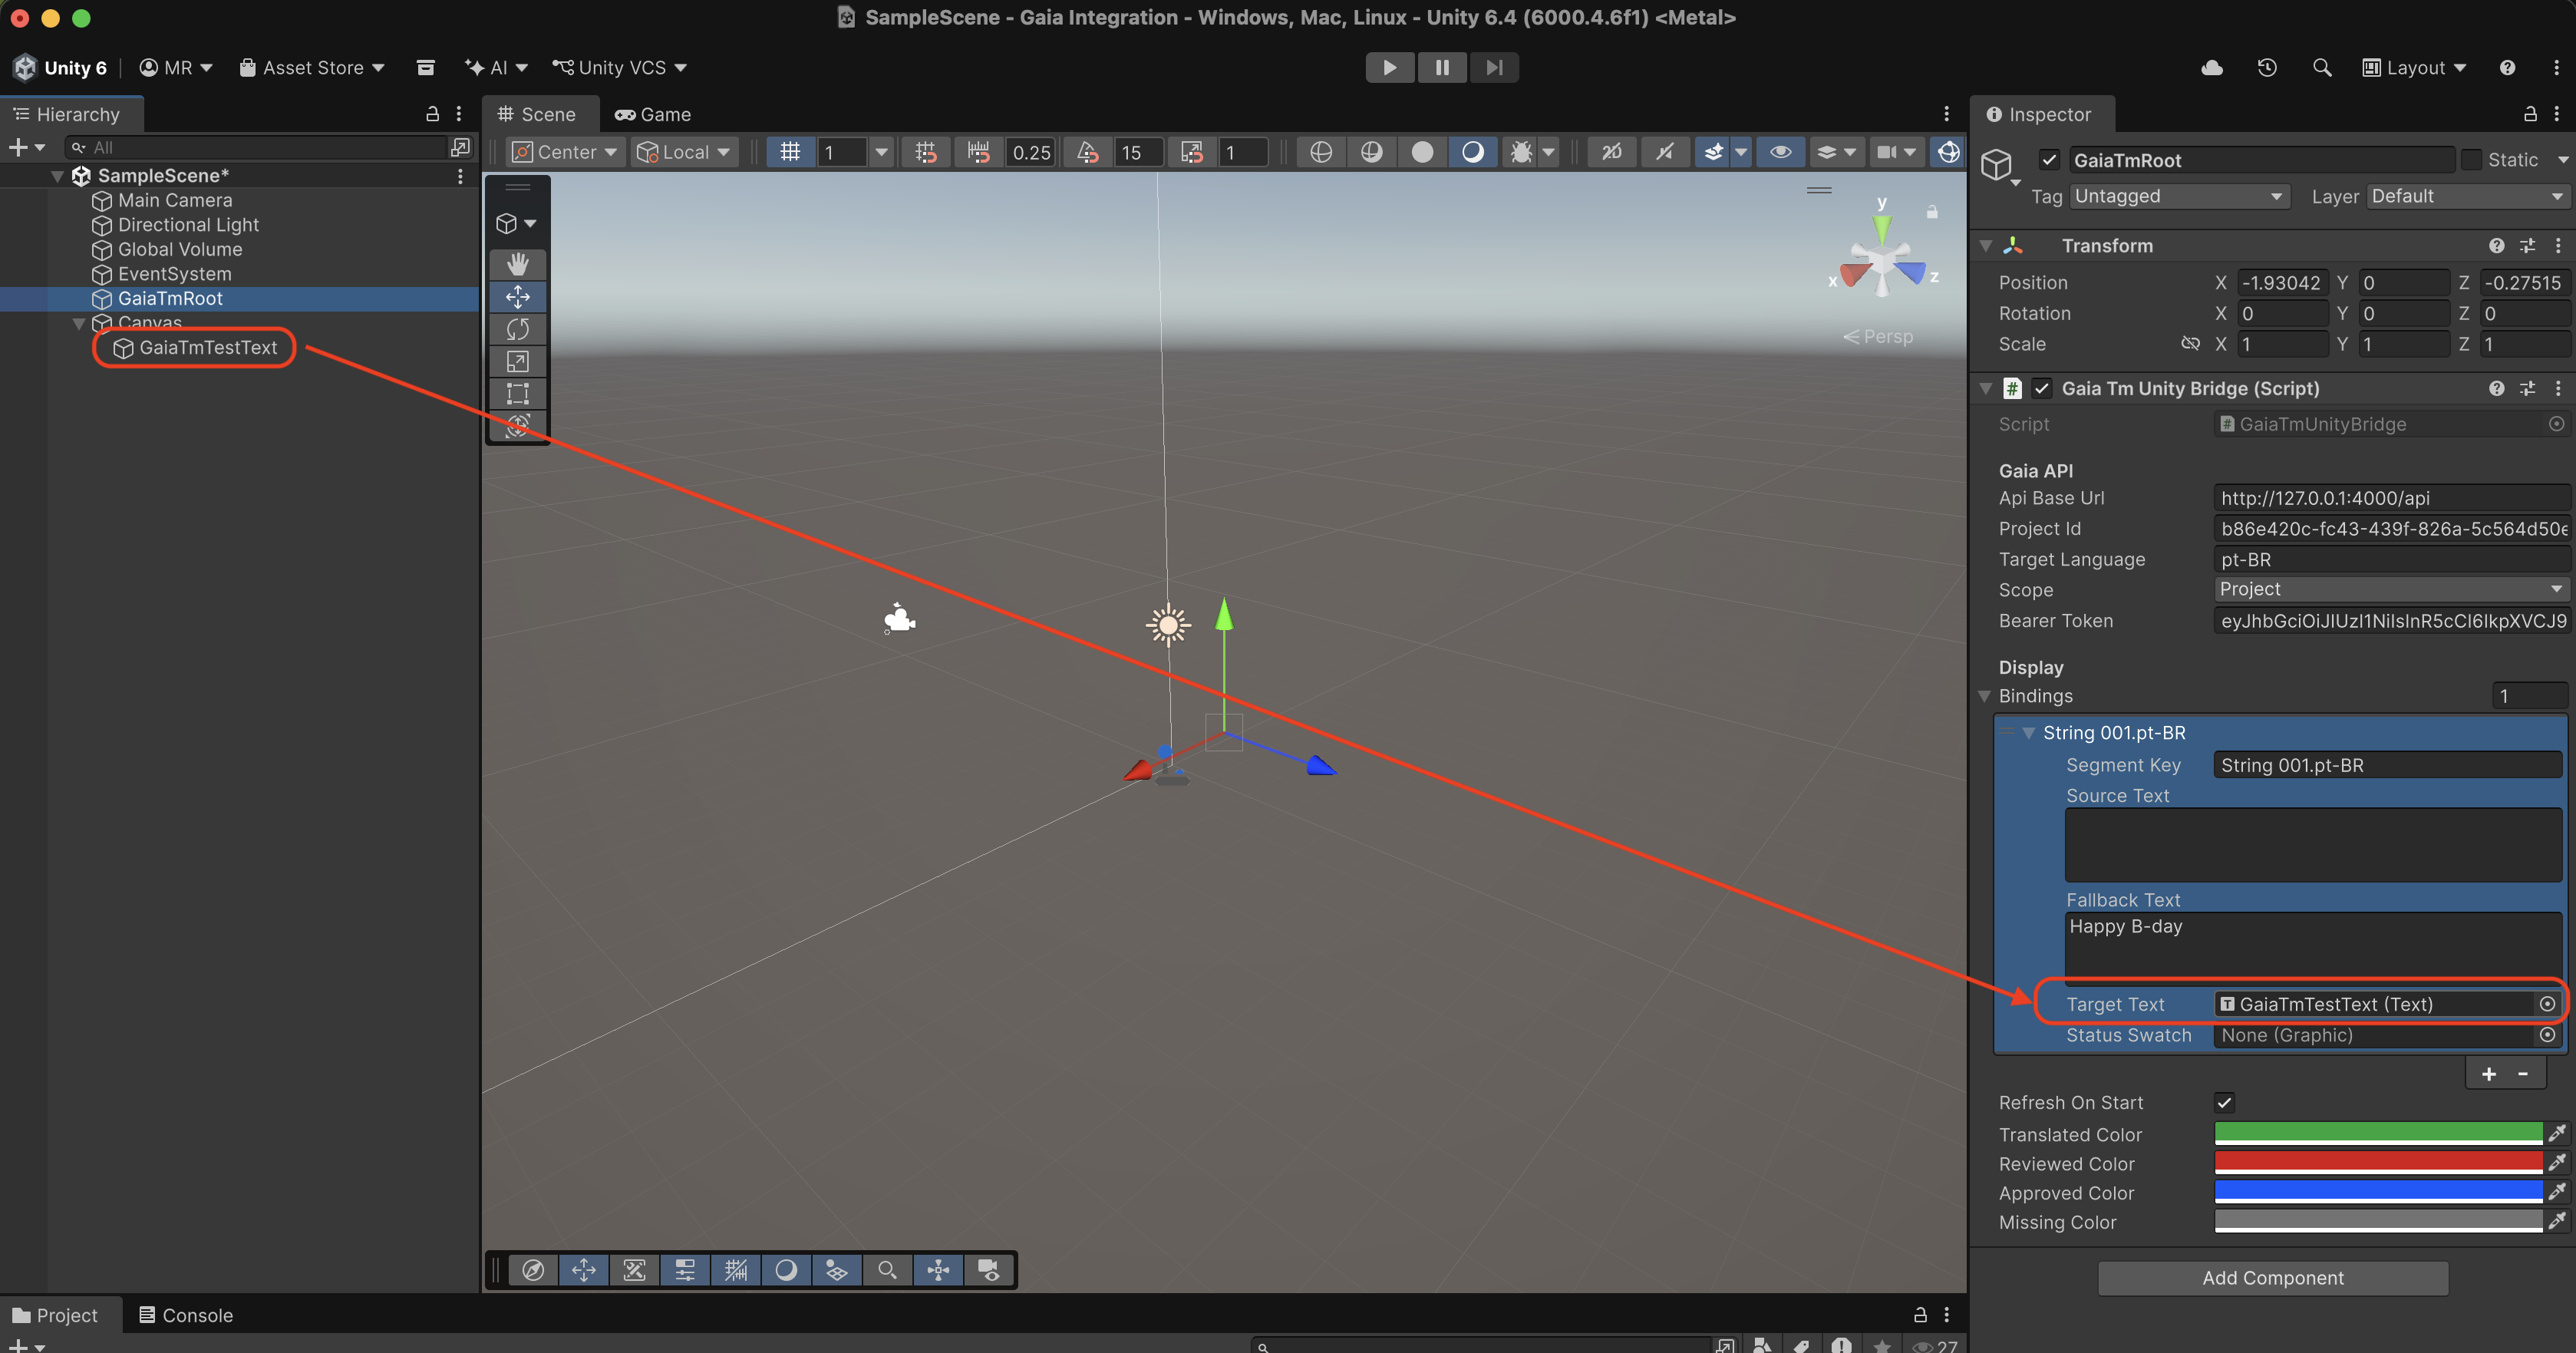Click the Play button
This screenshot has width=2576, height=1353.
[x=1390, y=67]
